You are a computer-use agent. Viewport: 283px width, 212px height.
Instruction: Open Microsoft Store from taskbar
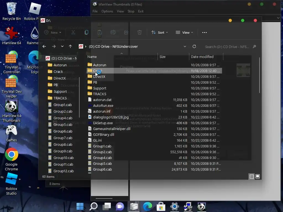[161, 206]
